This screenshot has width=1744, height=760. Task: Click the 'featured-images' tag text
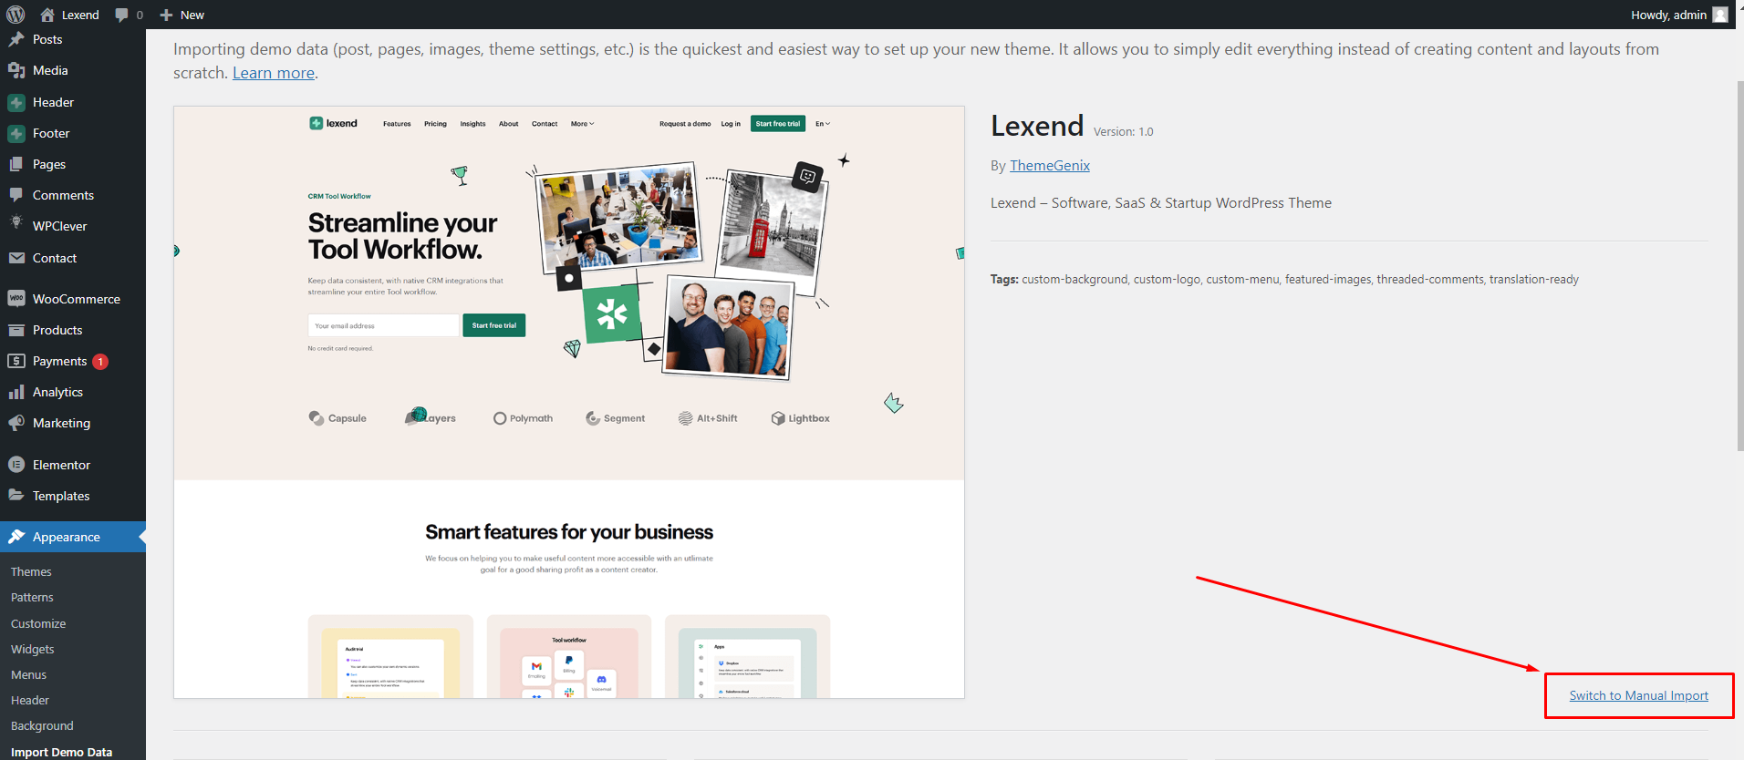1328,280
